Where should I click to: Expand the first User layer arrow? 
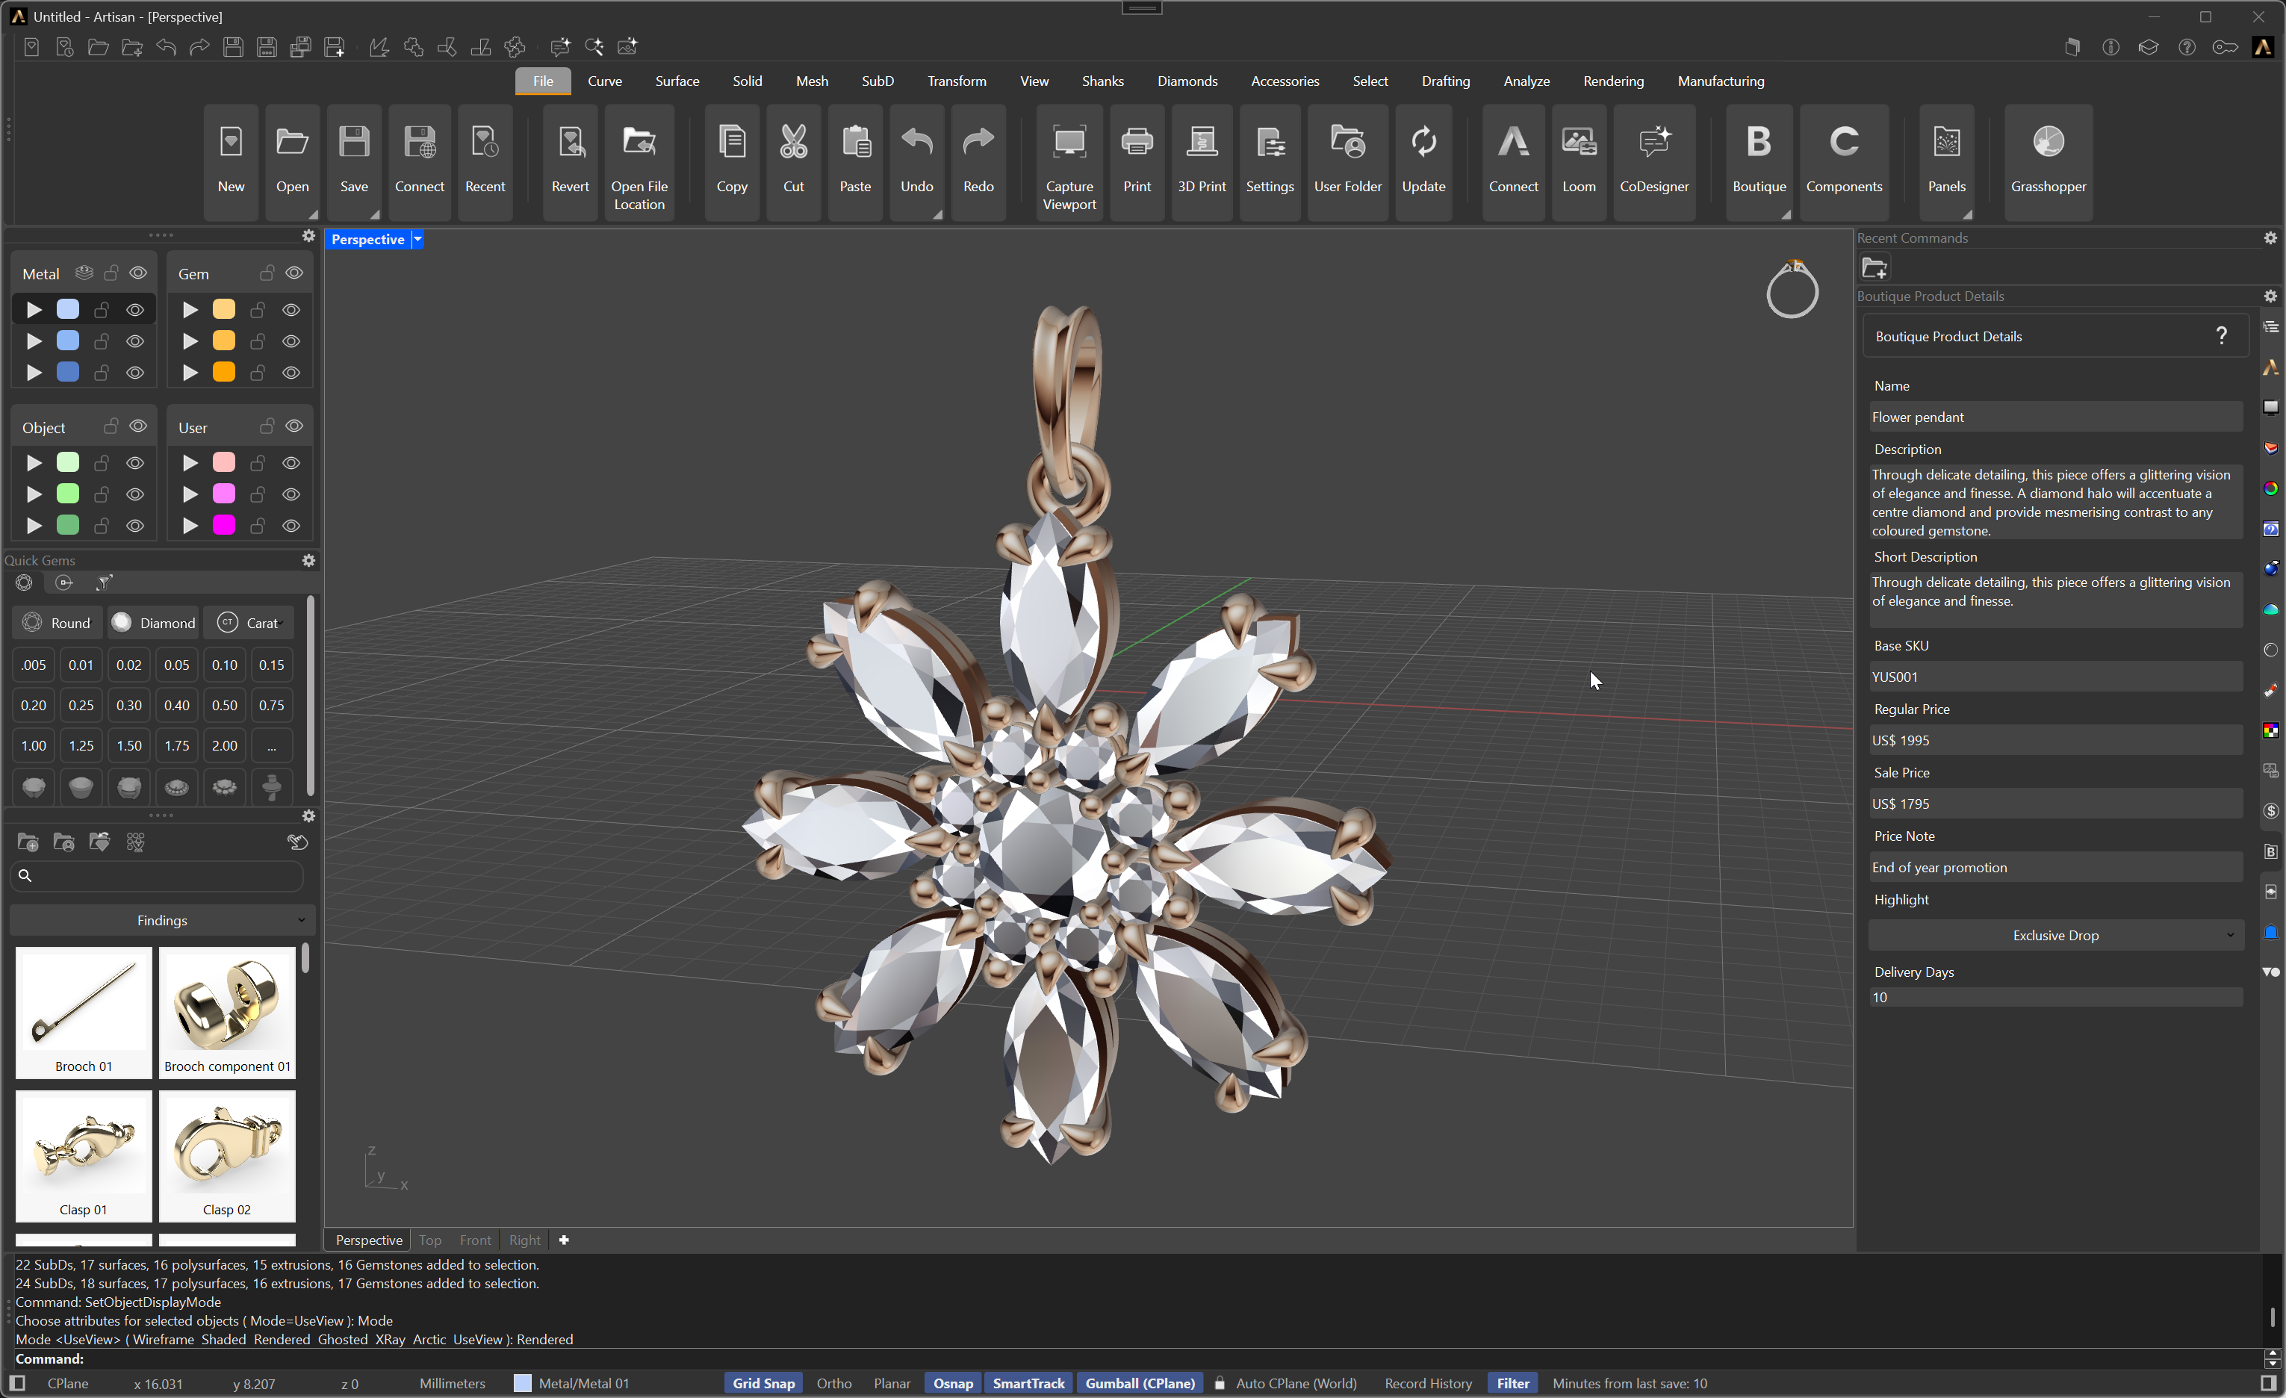coord(189,462)
